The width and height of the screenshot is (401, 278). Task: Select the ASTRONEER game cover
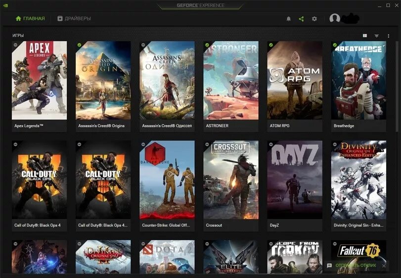click(x=231, y=80)
